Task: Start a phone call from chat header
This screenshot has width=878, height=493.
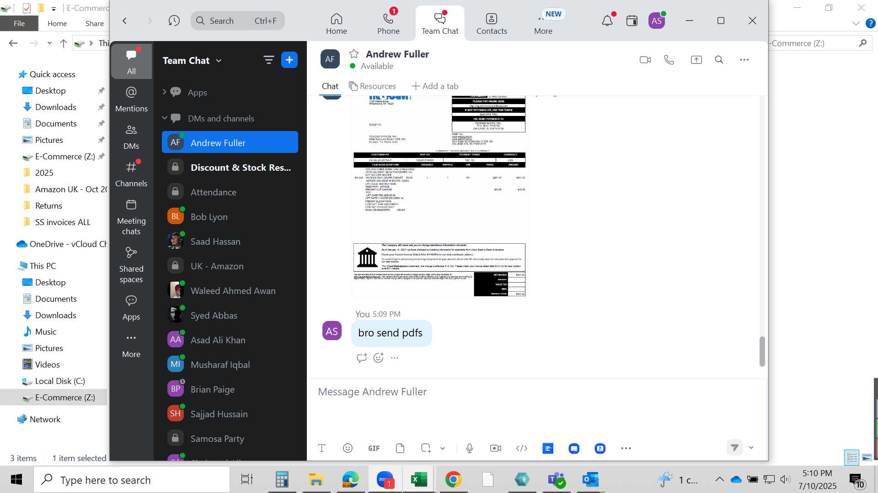Action: click(669, 60)
